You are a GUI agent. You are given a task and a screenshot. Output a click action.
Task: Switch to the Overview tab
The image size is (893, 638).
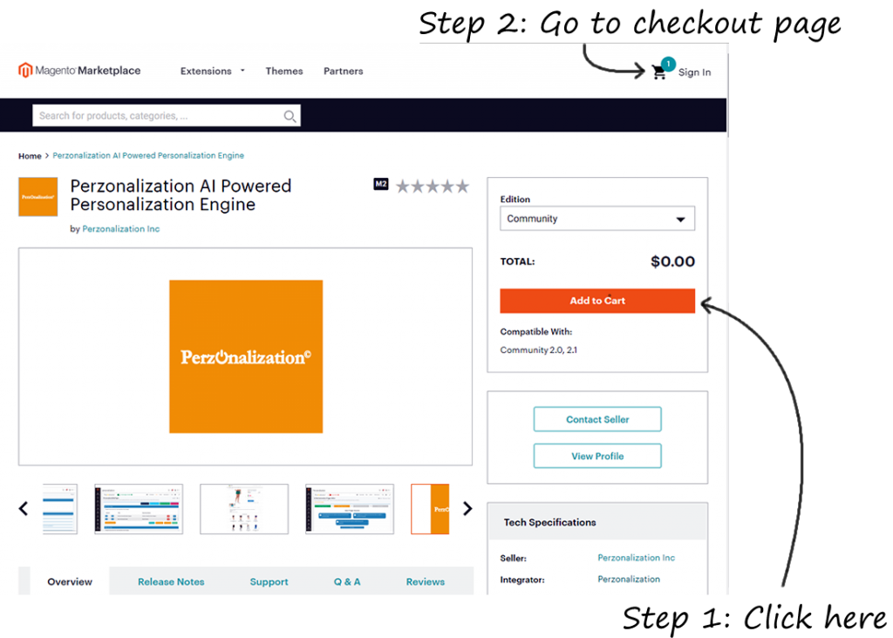(x=70, y=581)
